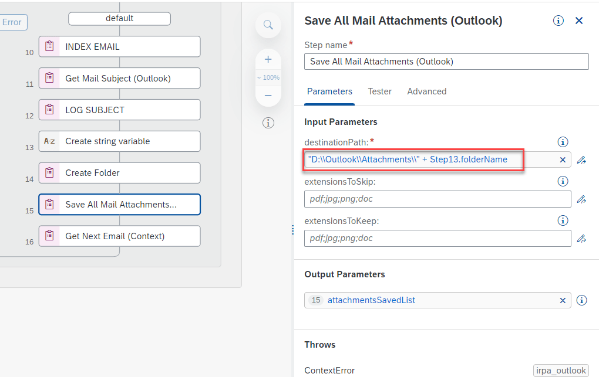This screenshot has width=599, height=377.
Task: Open canvas info icon below zoom controls
Action: (x=268, y=123)
